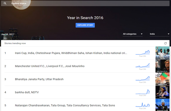Image resolution: width=171 pixels, height=111 pixels.
Task: Click the barkha dutt story trend sparkline
Action: tap(142, 92)
